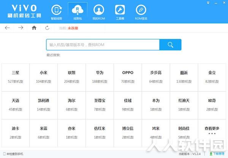Focus the ROM model search field
This screenshot has width=228, height=158.
click(x=103, y=45)
